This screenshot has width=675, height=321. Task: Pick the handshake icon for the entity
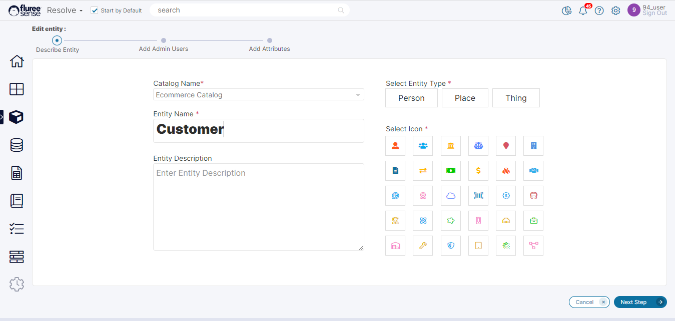click(x=533, y=171)
